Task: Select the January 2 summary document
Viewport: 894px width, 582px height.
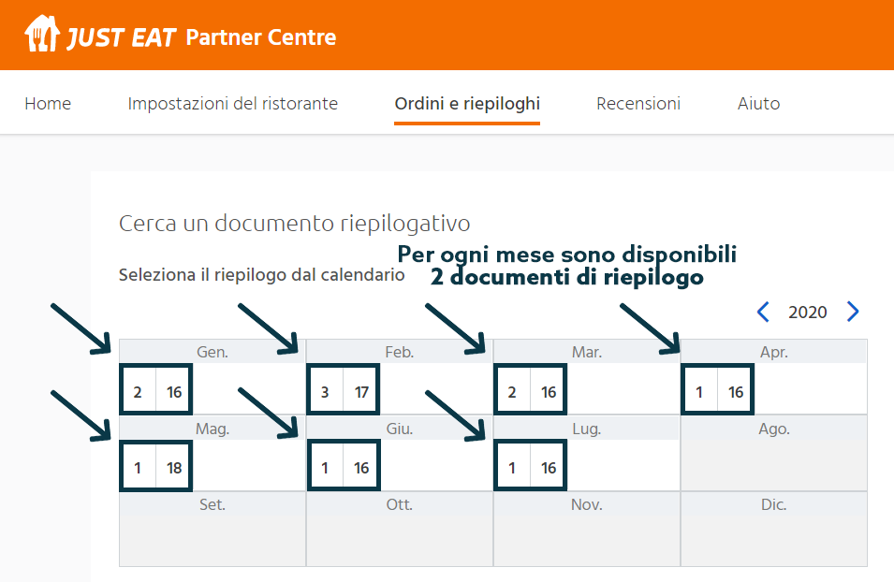Action: click(x=138, y=392)
